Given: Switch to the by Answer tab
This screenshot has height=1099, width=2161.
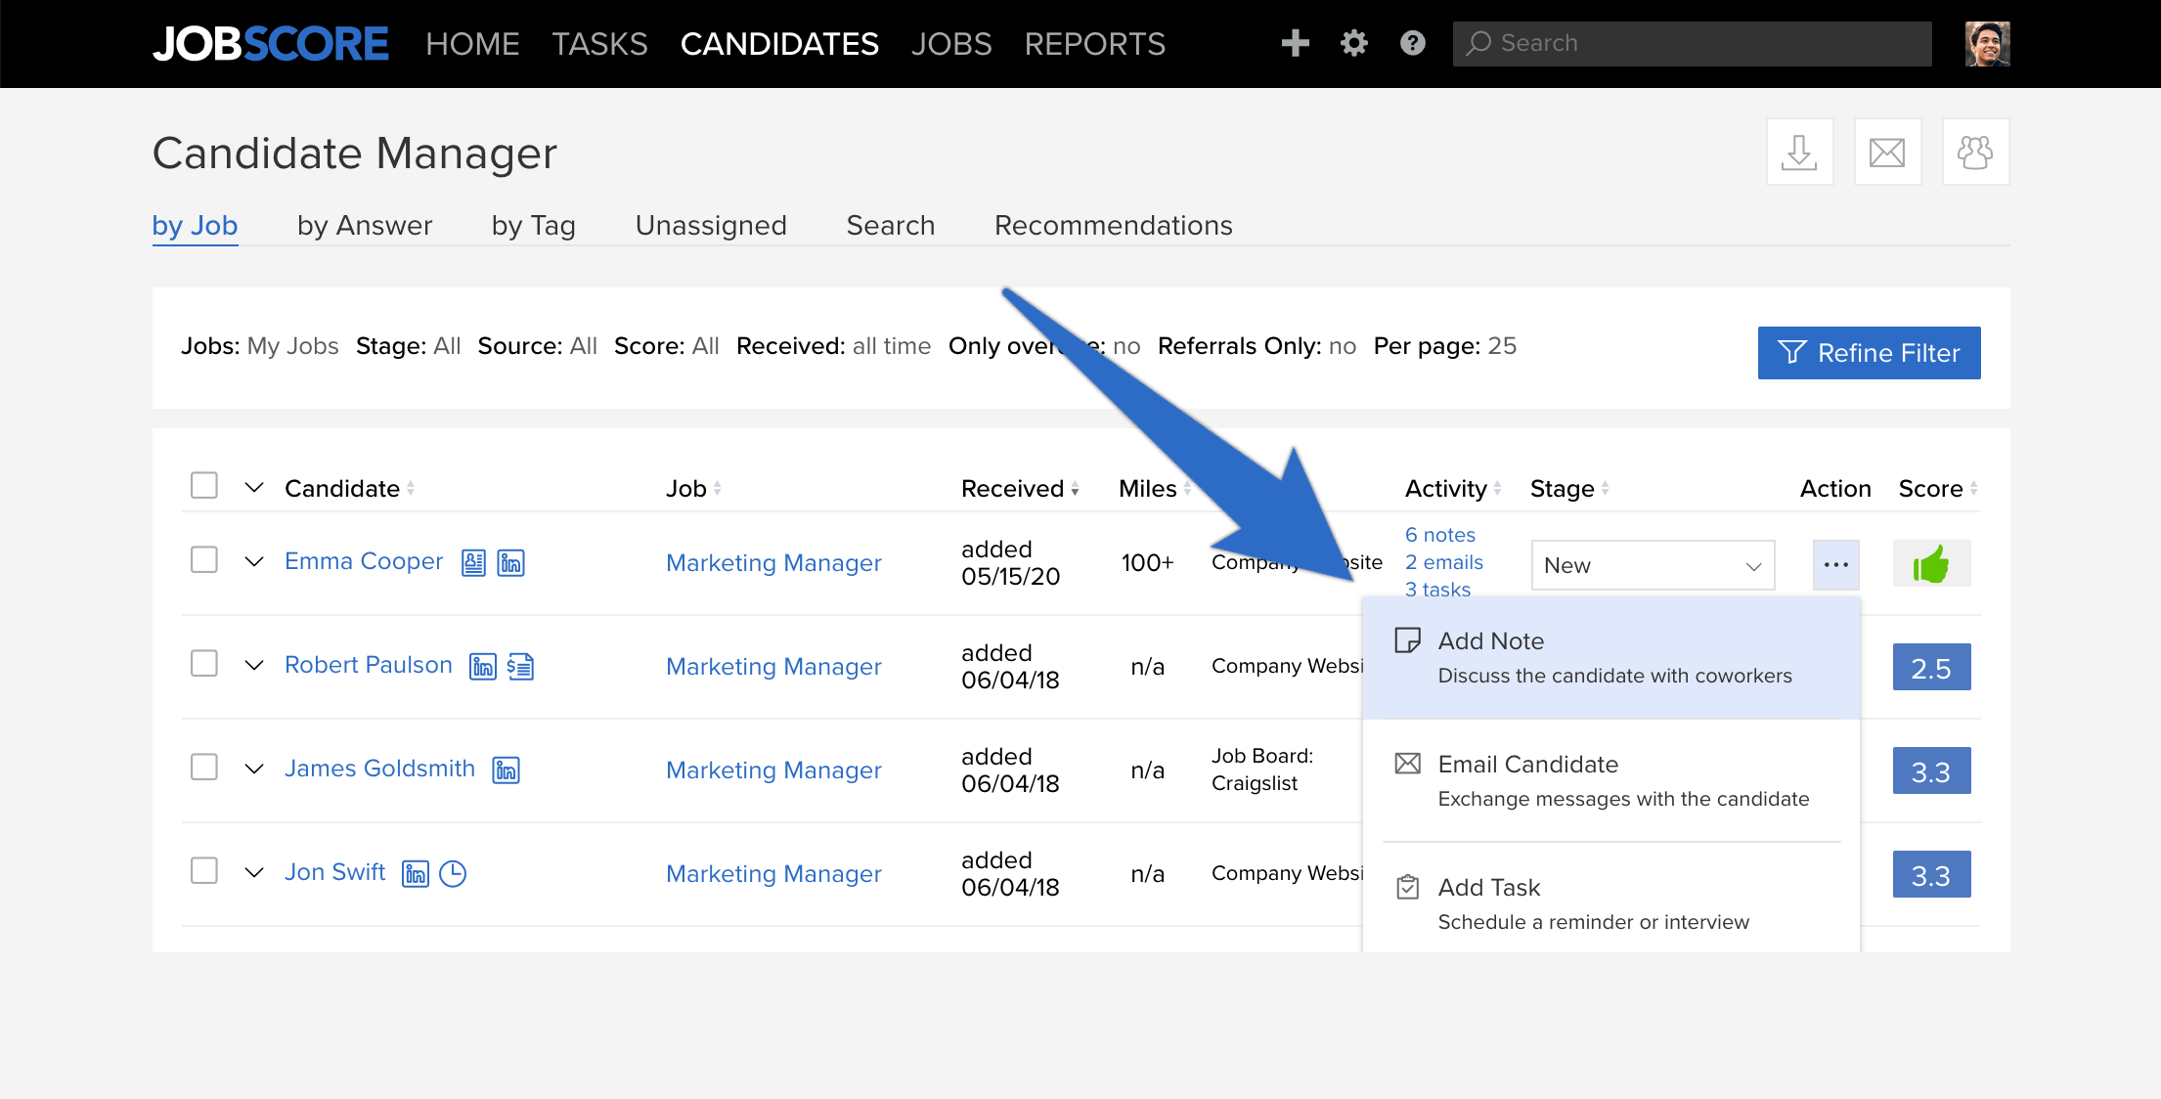Looking at the screenshot, I should click(x=365, y=225).
